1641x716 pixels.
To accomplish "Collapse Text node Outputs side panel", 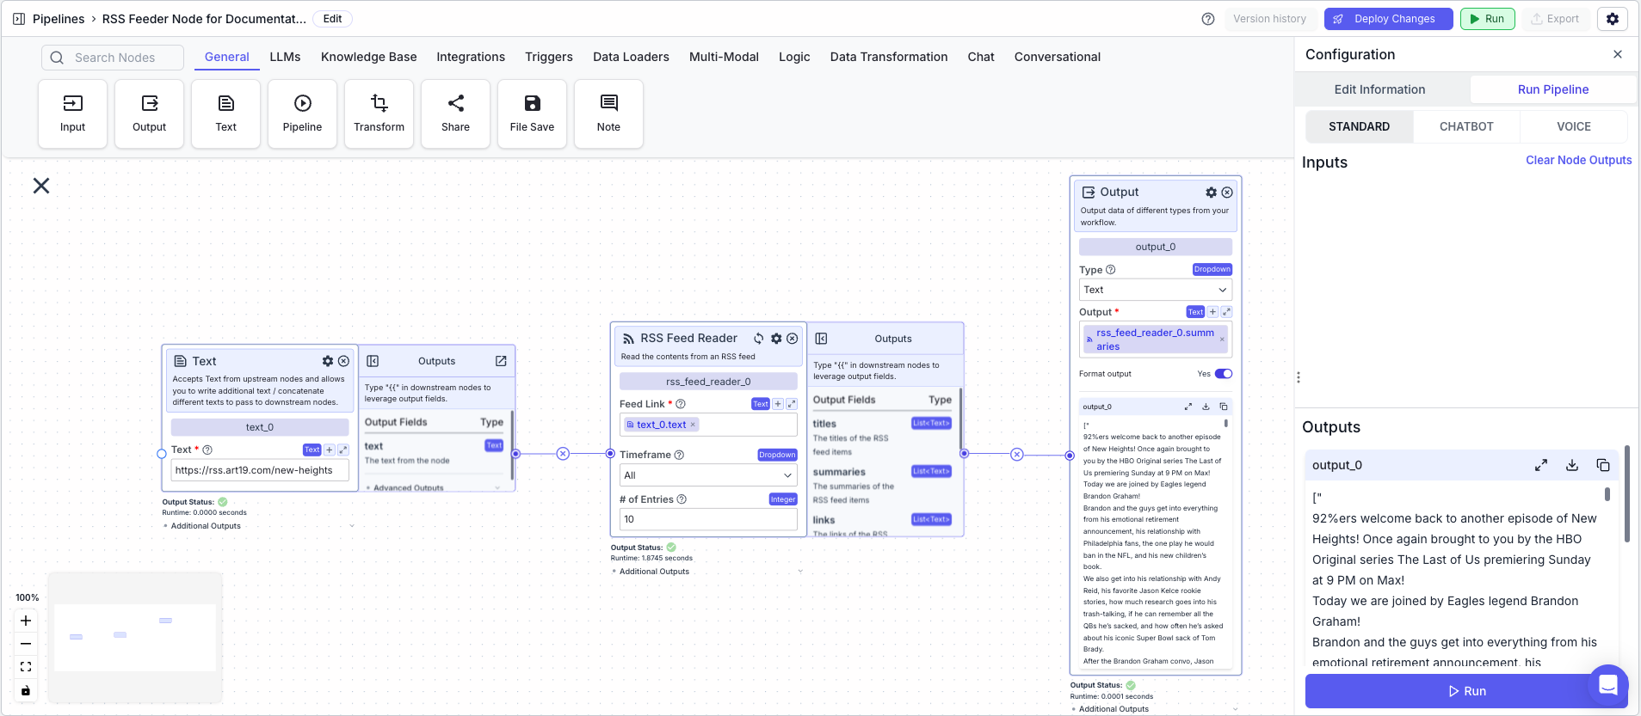I will [373, 361].
